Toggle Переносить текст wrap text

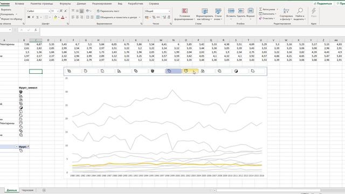(108, 11)
